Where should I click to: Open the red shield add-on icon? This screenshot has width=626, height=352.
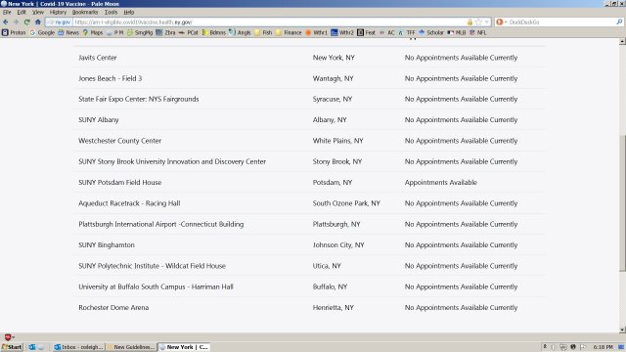tap(8, 337)
